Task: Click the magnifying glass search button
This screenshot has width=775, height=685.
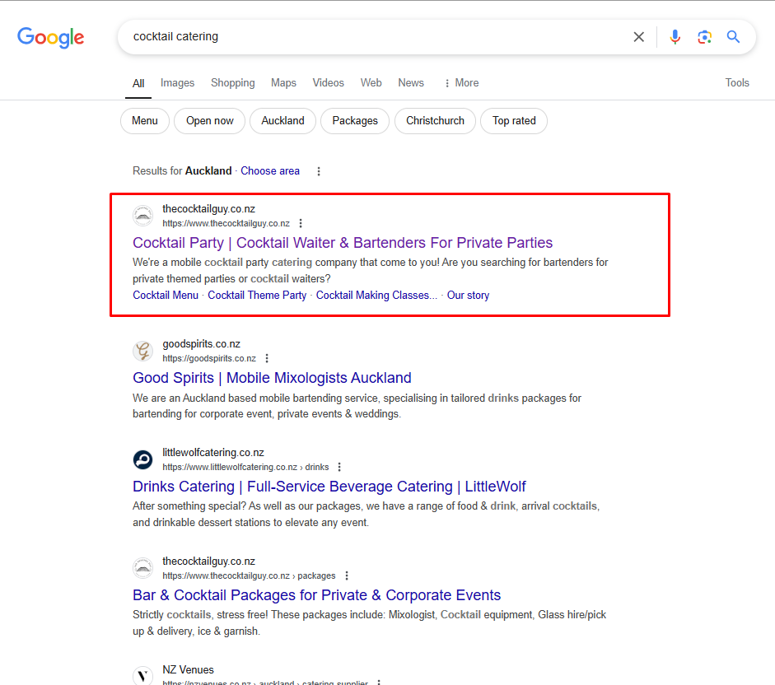Action: coord(733,36)
